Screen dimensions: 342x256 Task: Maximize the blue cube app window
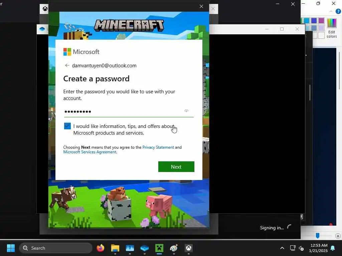pos(282,29)
